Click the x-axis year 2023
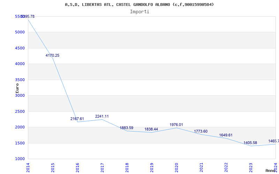Image resolution: width=279 pixels, height=174 pixels. point(250,168)
